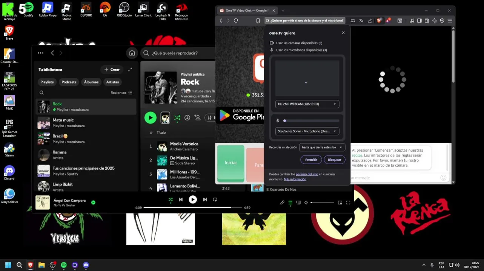Image resolution: width=484 pixels, height=271 pixels.
Task: Click Iniciar button on OmeTV
Action: (x=231, y=163)
